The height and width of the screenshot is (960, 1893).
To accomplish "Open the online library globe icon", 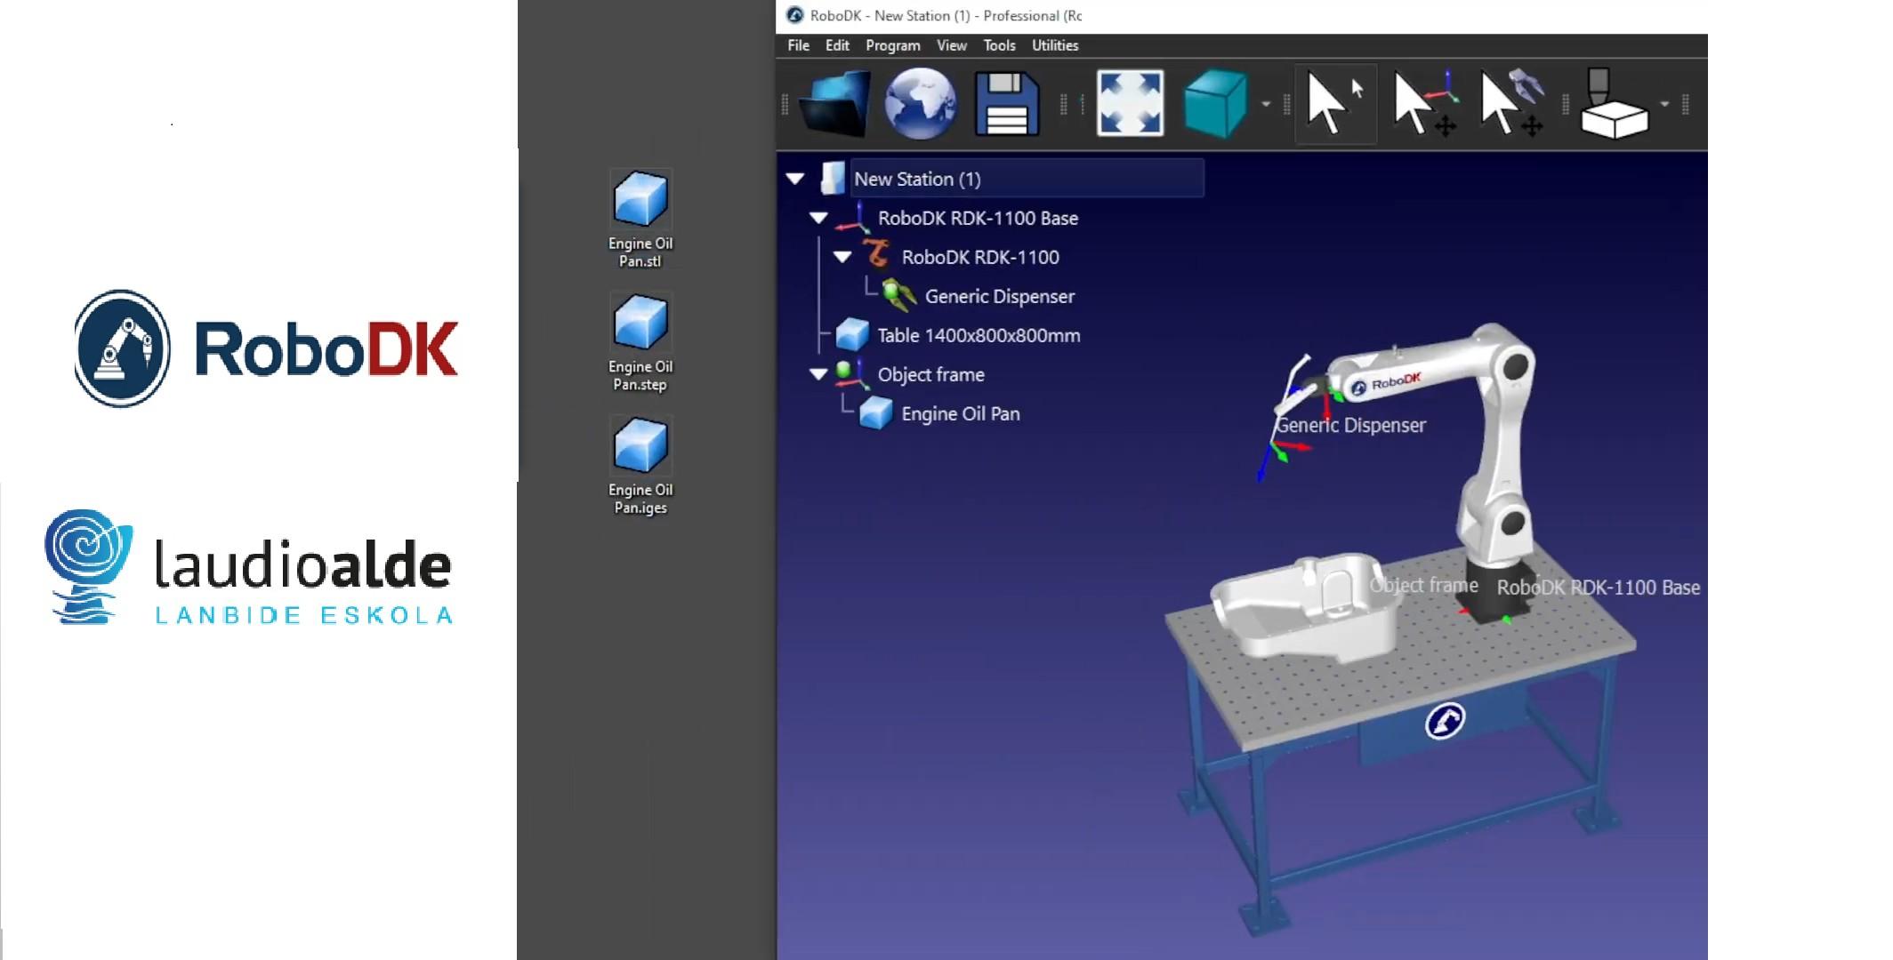I will pyautogui.click(x=920, y=104).
